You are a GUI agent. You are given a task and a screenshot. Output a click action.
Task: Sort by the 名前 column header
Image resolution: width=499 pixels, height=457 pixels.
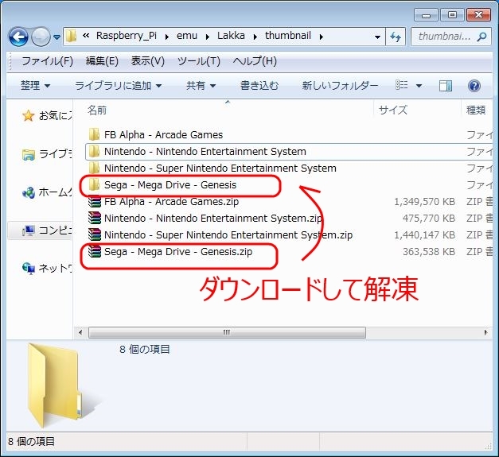pyautogui.click(x=97, y=110)
